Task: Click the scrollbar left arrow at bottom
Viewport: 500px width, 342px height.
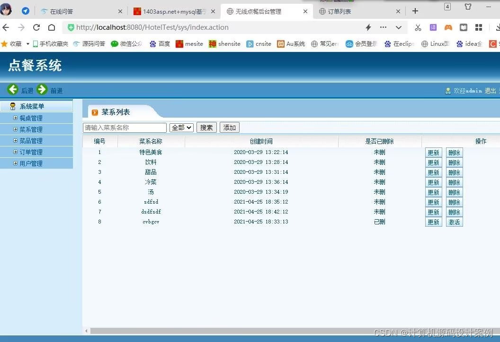Action: click(86, 331)
